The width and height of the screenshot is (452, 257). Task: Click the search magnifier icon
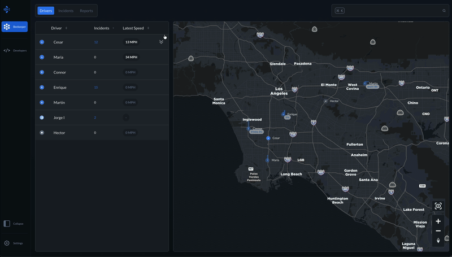pos(444,11)
